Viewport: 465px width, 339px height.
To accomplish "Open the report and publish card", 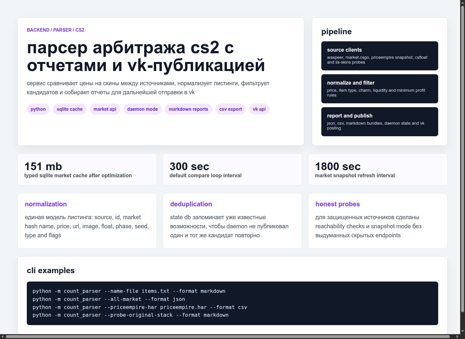I will 380,122.
